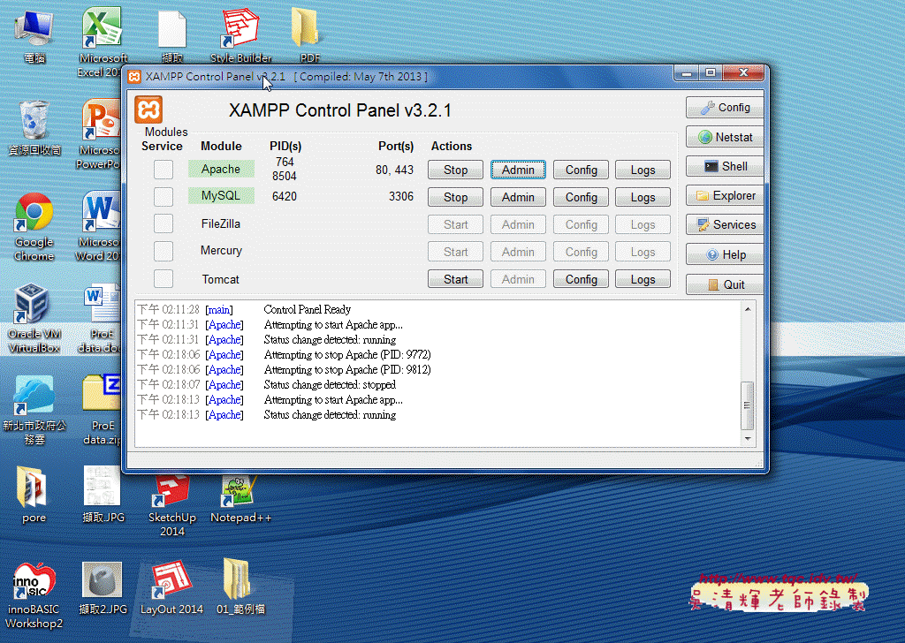Select ProE data.zip file icon

click(x=102, y=410)
